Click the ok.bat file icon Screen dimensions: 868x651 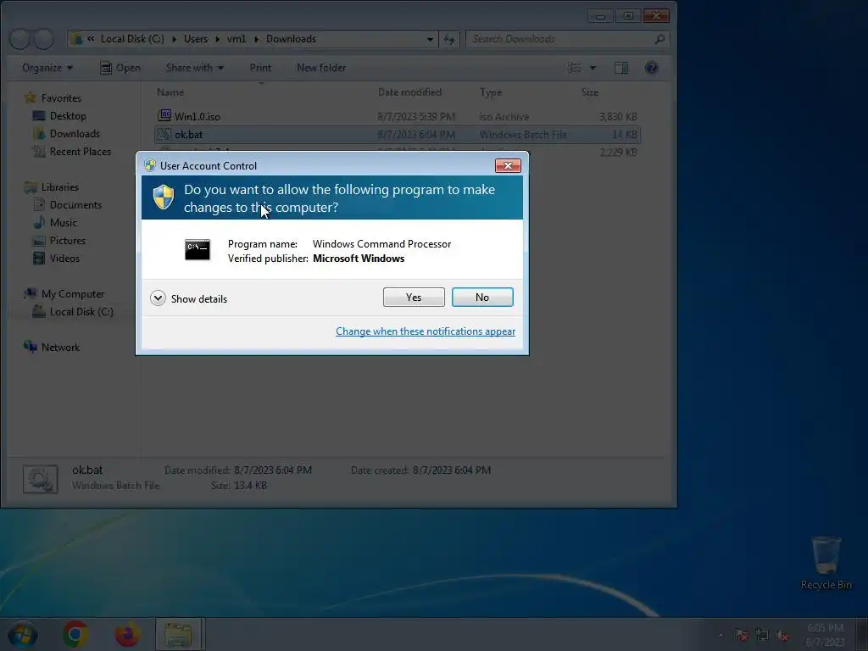(164, 134)
